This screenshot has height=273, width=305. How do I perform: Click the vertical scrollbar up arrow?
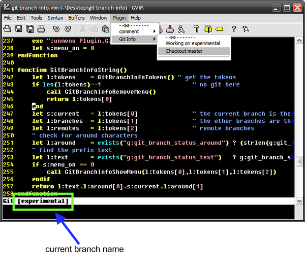(x=300, y=41)
